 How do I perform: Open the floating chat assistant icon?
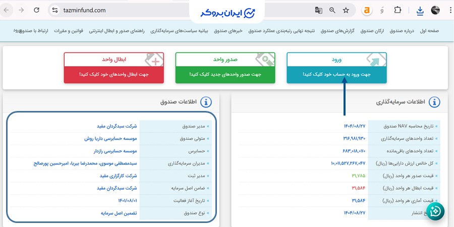435,211
